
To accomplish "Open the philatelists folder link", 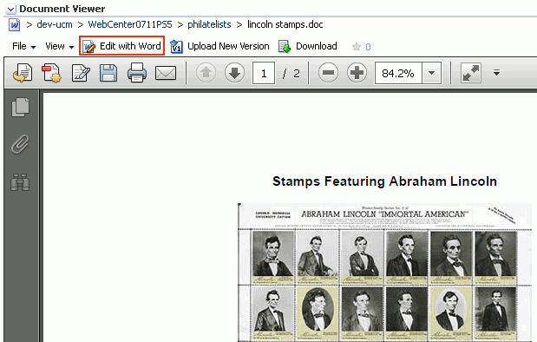I will click(209, 24).
